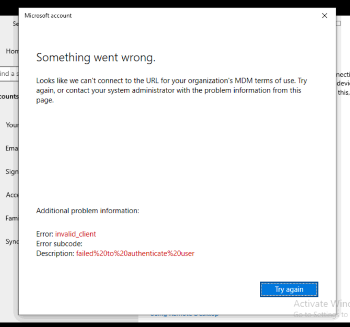Click the Microsoft account window title
The width and height of the screenshot is (350, 327).
click(48, 16)
